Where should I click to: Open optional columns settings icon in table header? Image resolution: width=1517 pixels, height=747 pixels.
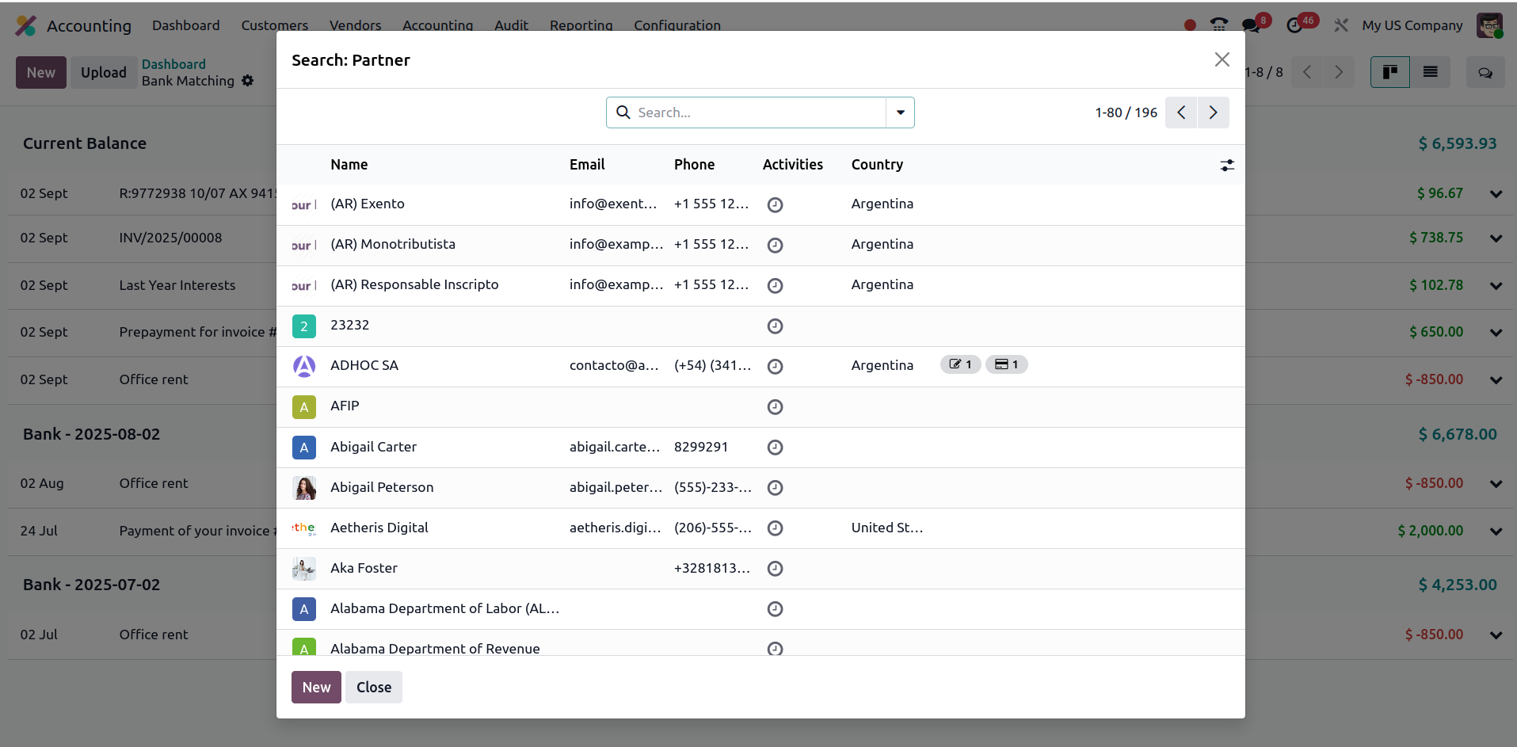click(x=1226, y=165)
